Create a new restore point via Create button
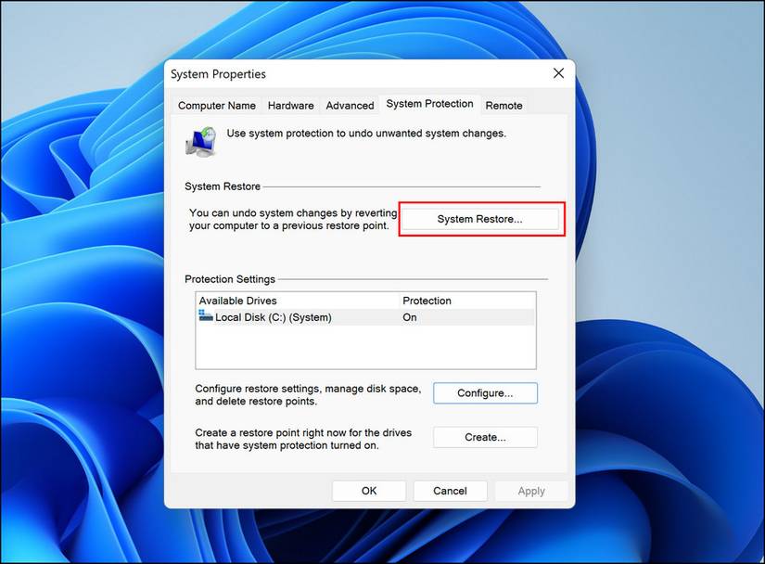 click(485, 436)
